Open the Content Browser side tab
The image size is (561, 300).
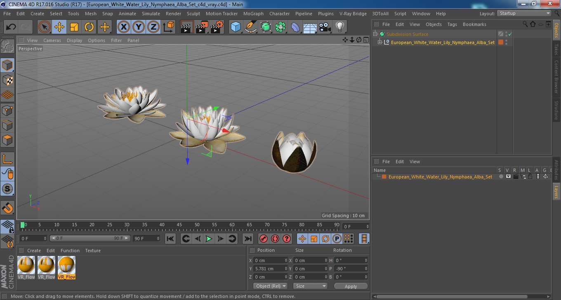click(x=556, y=77)
